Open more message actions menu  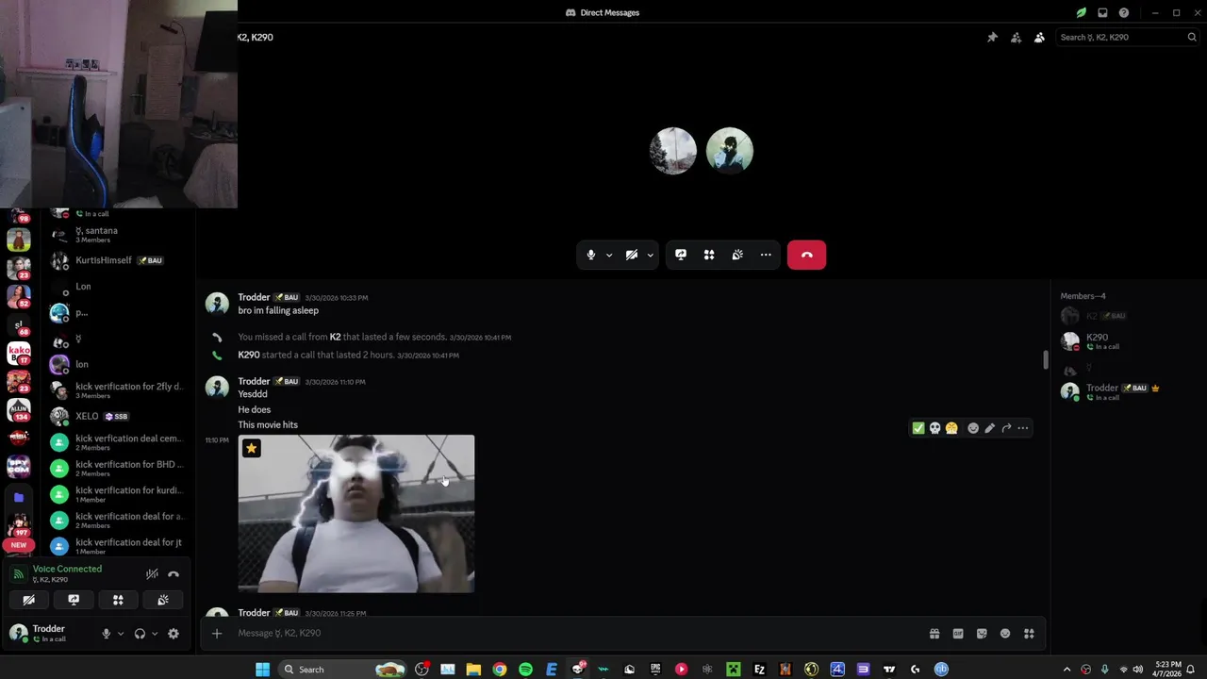(1022, 428)
